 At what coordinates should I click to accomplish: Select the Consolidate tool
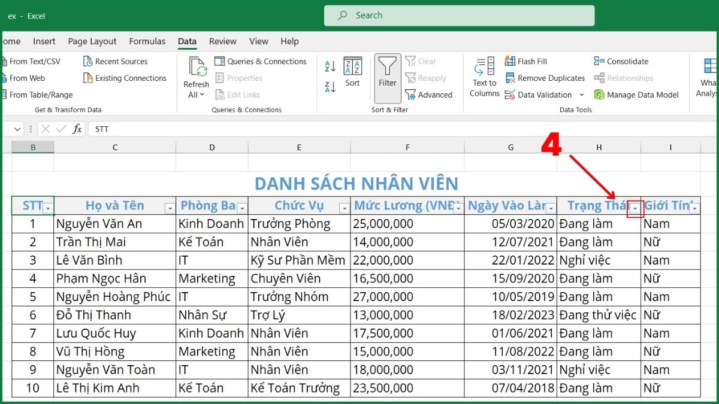[627, 60]
